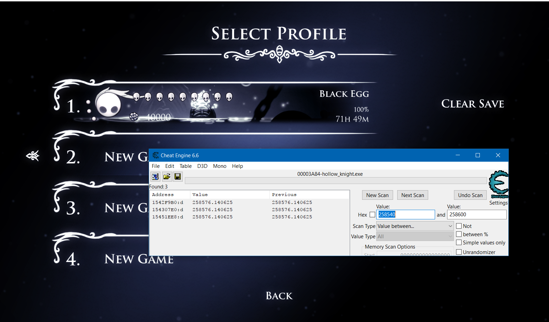Go Back from the profile screen
This screenshot has width=549, height=322.
(279, 296)
